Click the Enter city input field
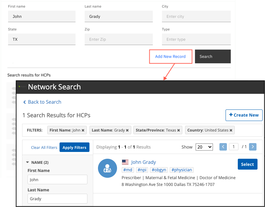Viewport: 265px width, 207px height. pos(196,16)
